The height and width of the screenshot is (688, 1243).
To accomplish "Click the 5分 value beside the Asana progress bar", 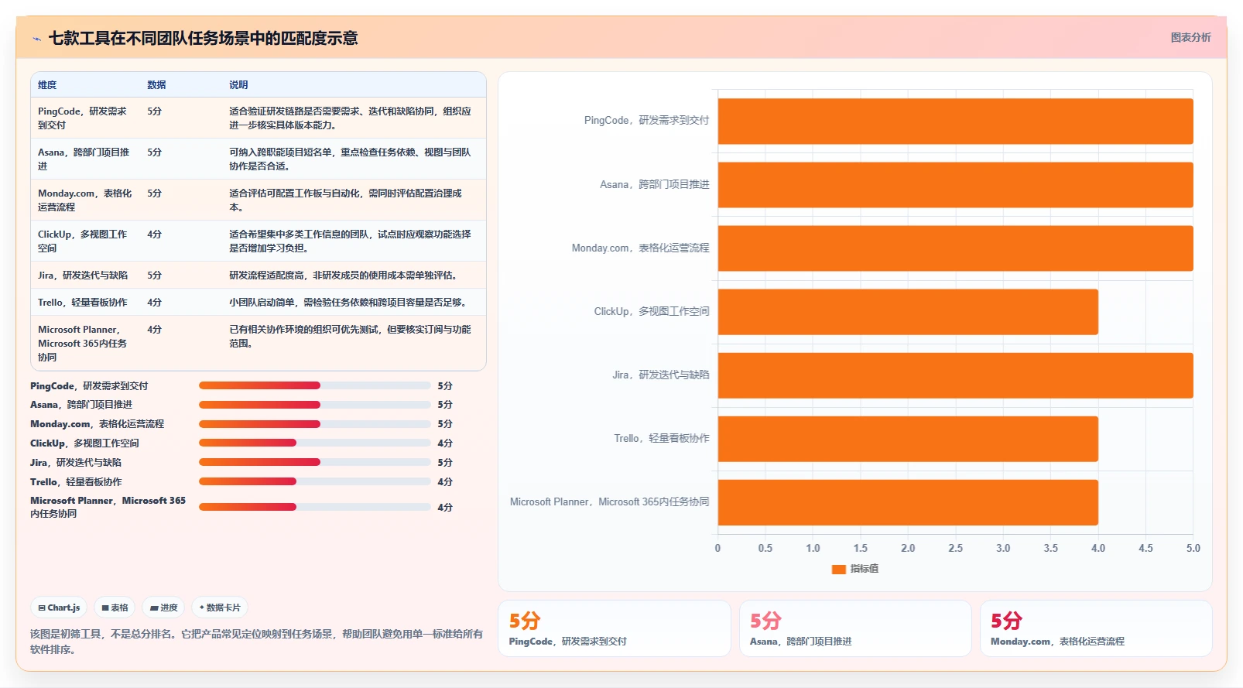I will click(x=445, y=405).
